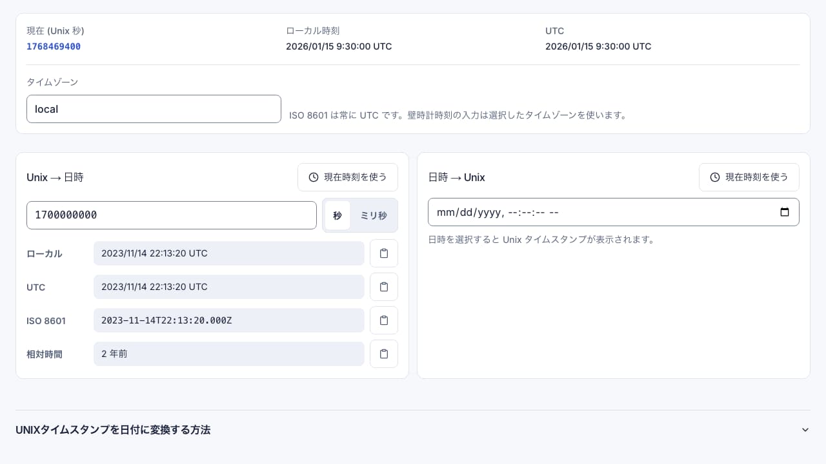Screen dimensions: 826x464
Task: Use current time in Unix → 日時 panel
Action: (348, 177)
